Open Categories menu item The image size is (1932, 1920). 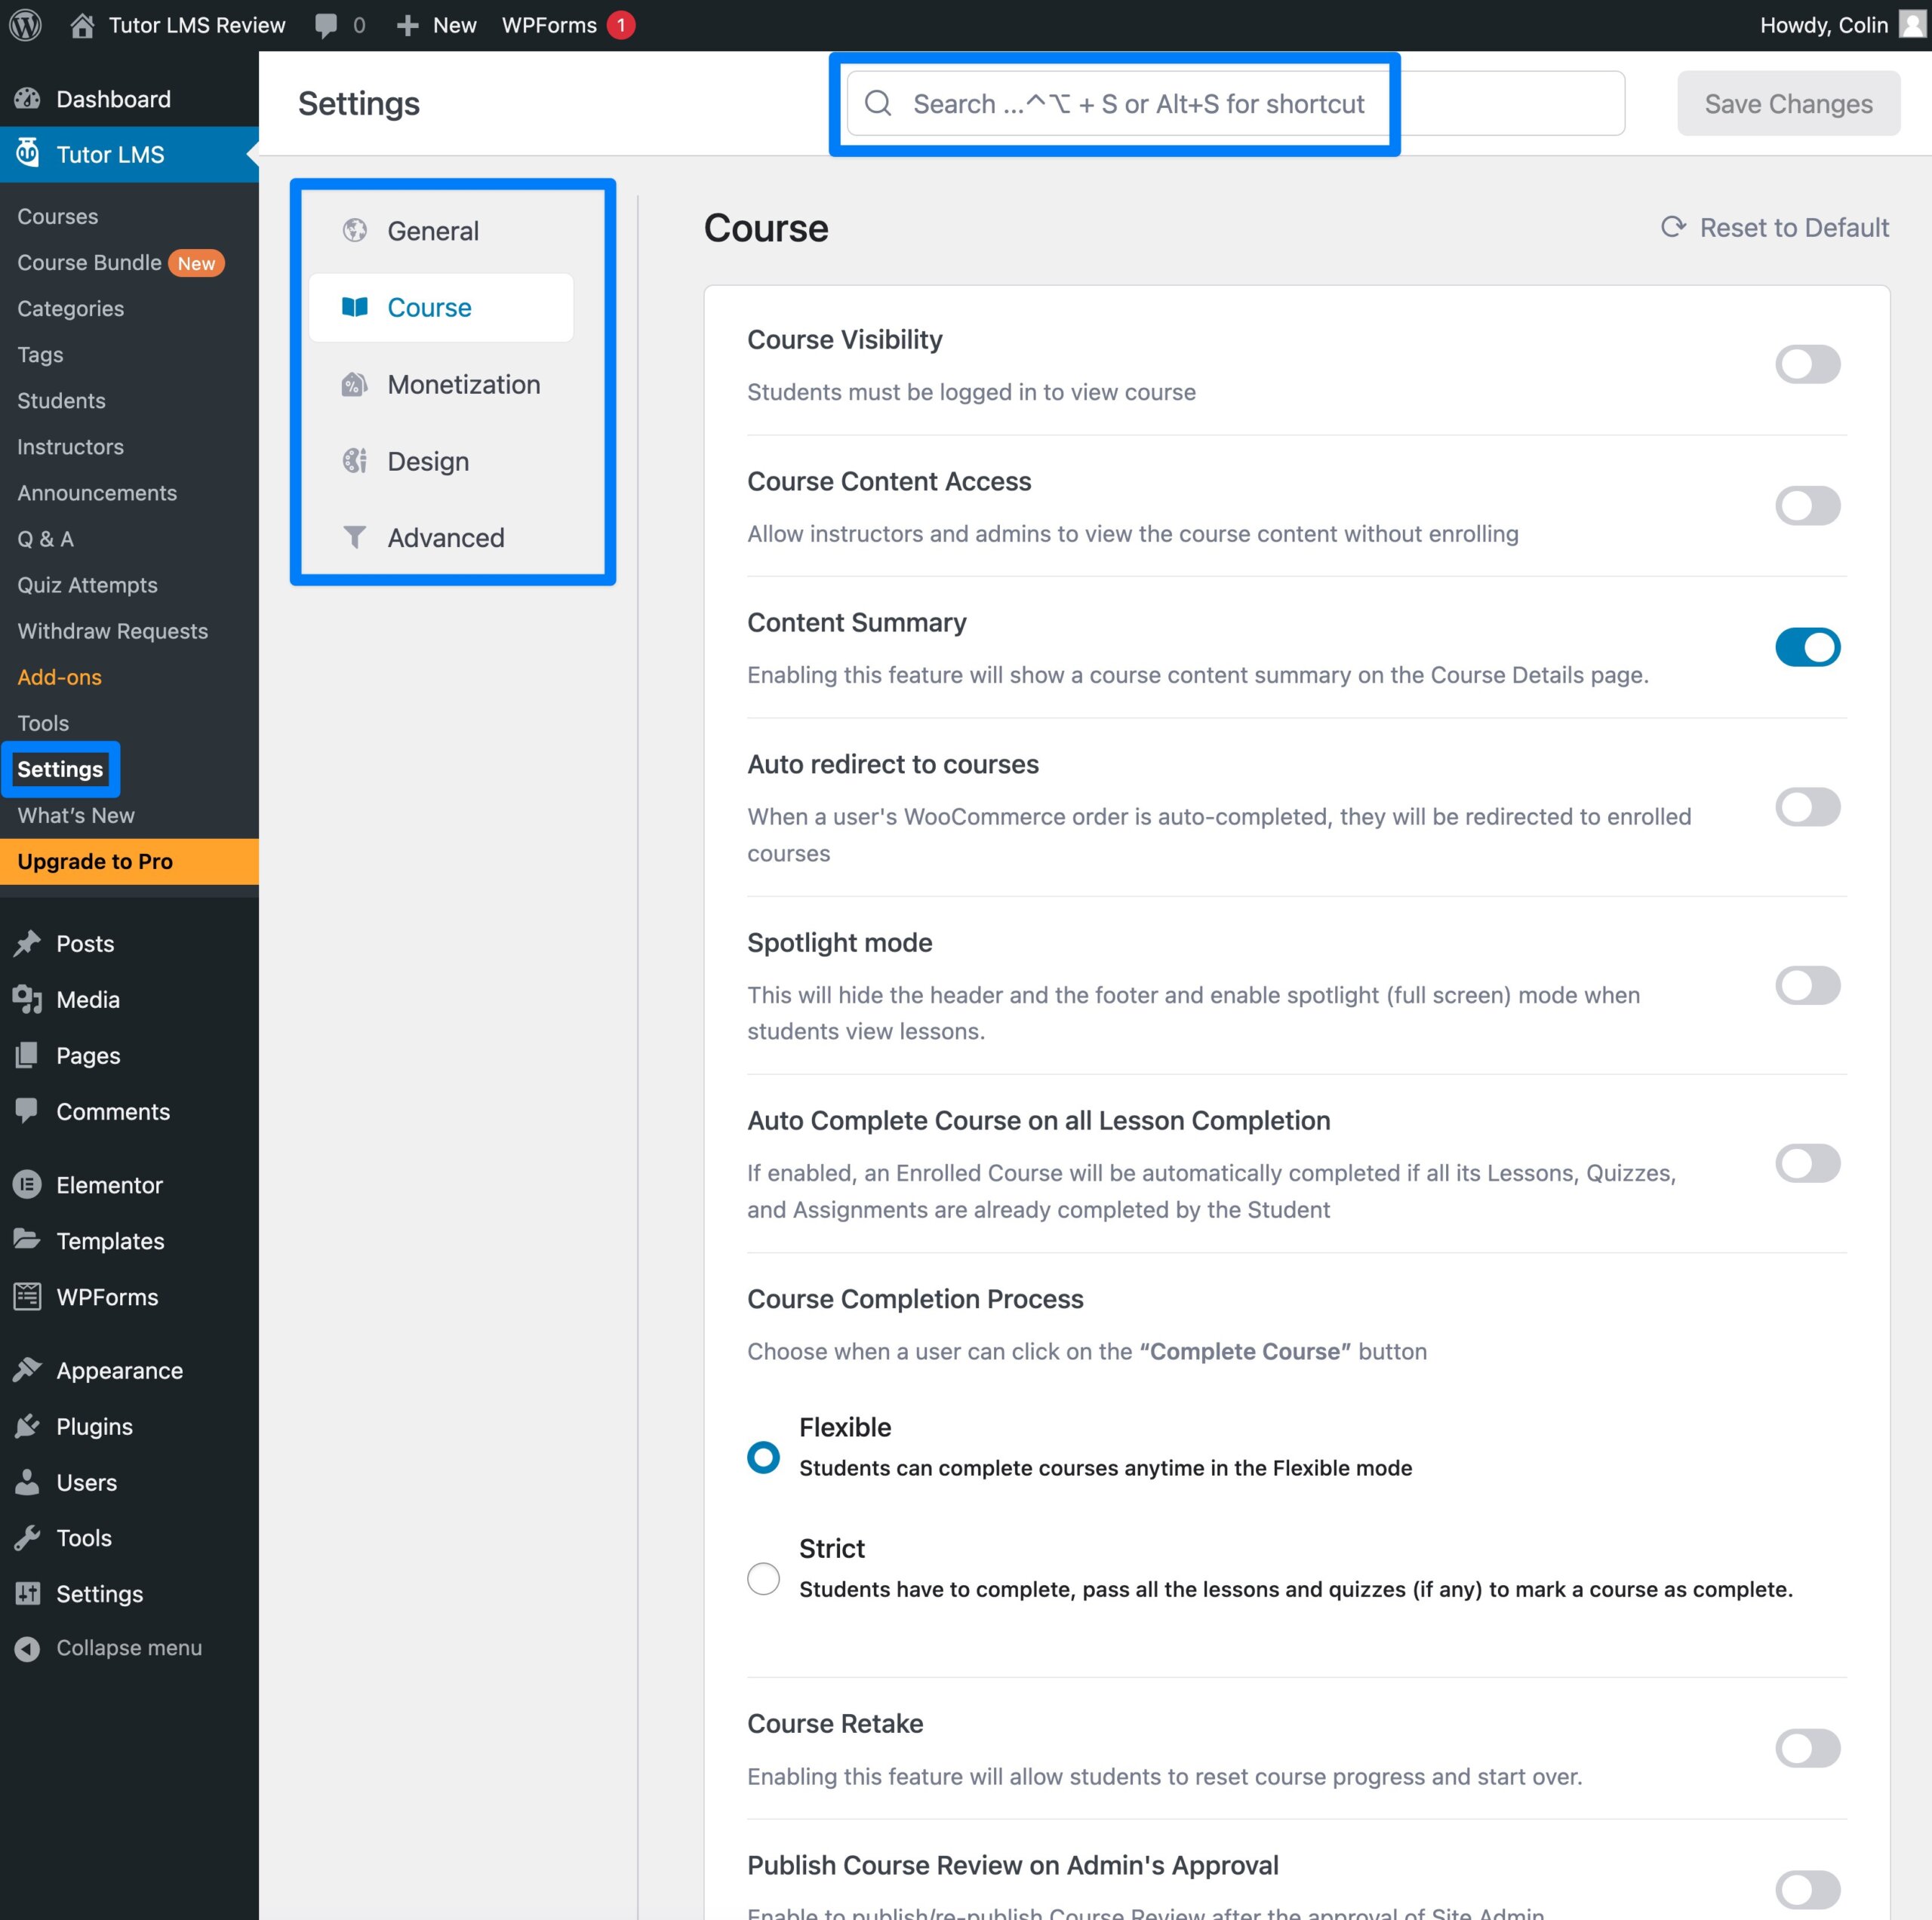point(70,309)
